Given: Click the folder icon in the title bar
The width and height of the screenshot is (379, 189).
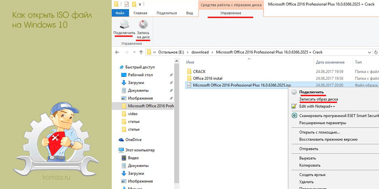Looking at the screenshot, I should [116, 4].
